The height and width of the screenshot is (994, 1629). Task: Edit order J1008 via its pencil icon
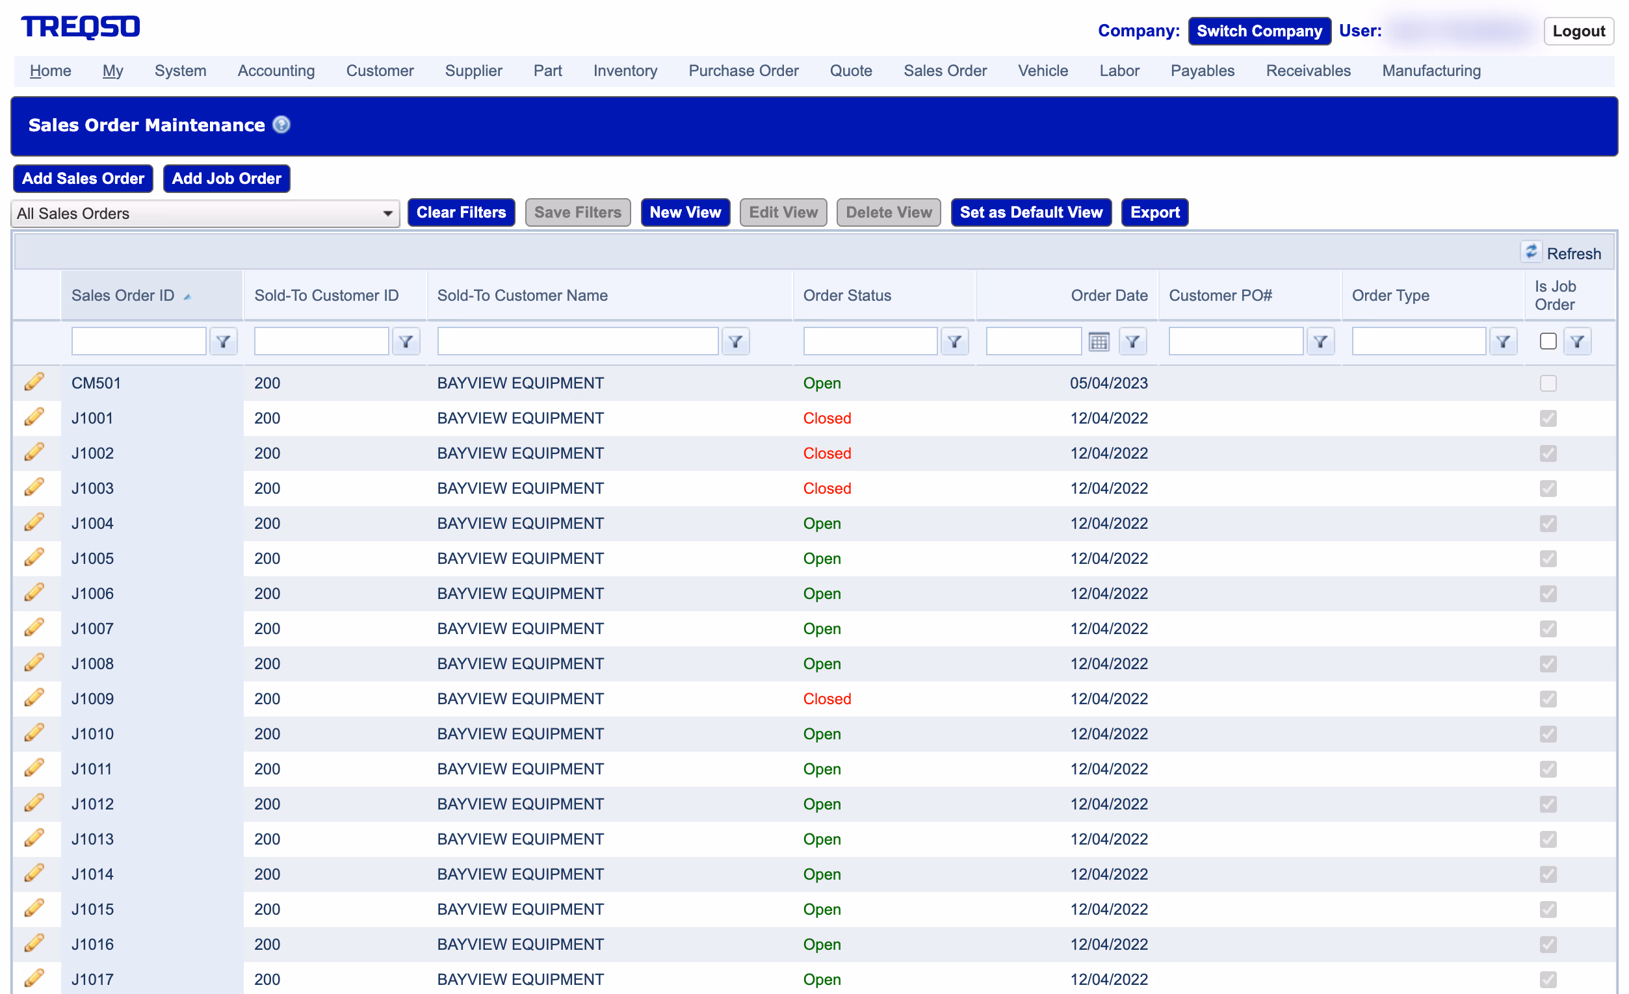(x=34, y=662)
